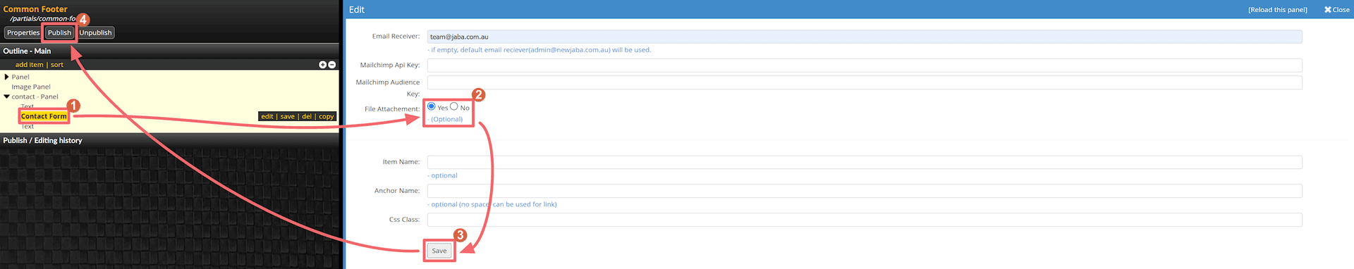Focus the Mailchimp Audience Key field
The width and height of the screenshot is (1354, 269).
tap(865, 82)
